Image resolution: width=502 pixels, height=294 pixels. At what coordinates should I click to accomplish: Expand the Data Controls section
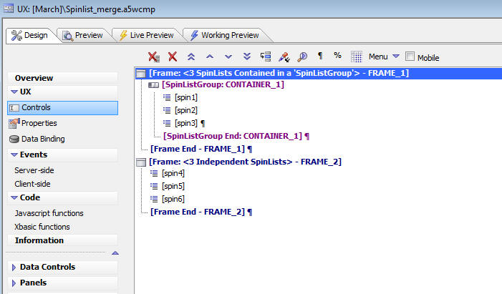click(14, 267)
